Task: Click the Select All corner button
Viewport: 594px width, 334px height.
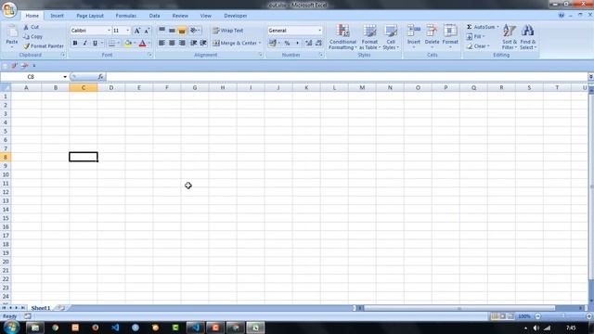Action: (x=6, y=88)
